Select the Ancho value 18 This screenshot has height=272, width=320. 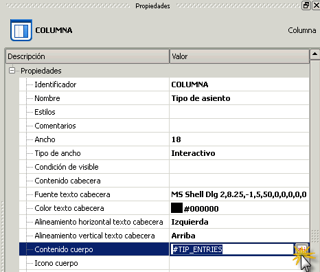(176, 139)
